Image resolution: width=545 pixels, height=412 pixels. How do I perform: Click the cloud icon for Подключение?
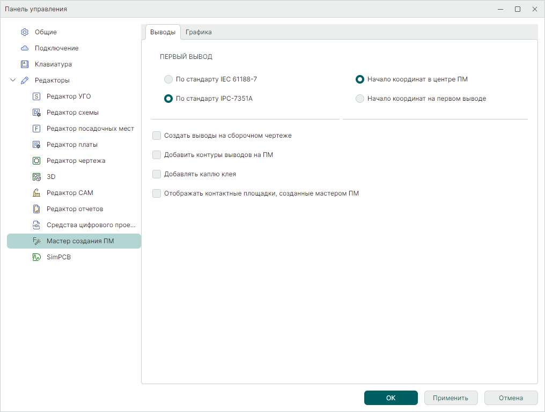(24, 48)
